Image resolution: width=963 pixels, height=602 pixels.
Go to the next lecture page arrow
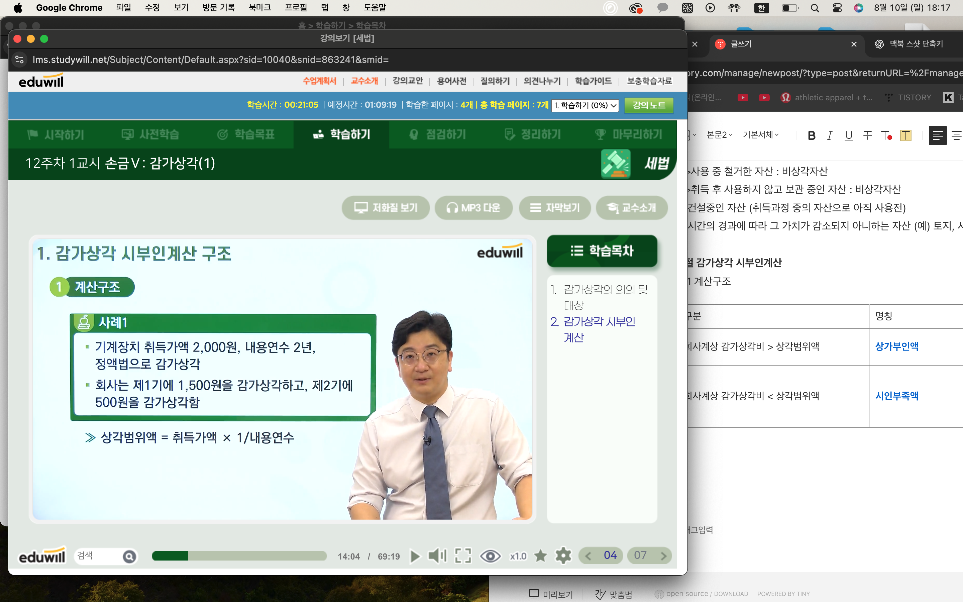click(663, 556)
